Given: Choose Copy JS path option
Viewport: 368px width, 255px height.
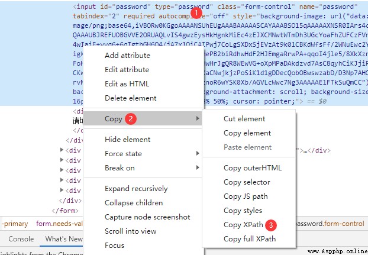Looking at the screenshot, I should [246, 196].
